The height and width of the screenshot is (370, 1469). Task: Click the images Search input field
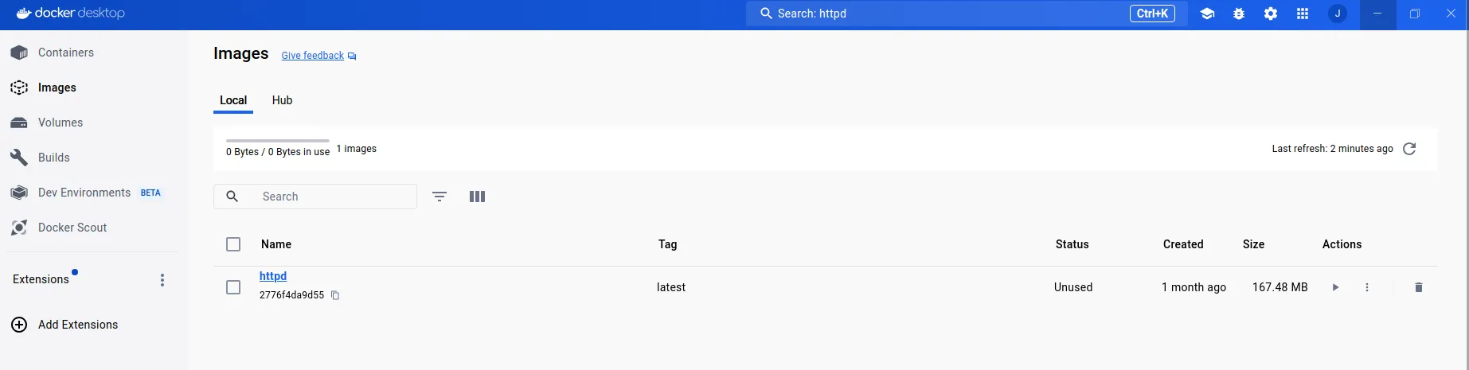(334, 197)
